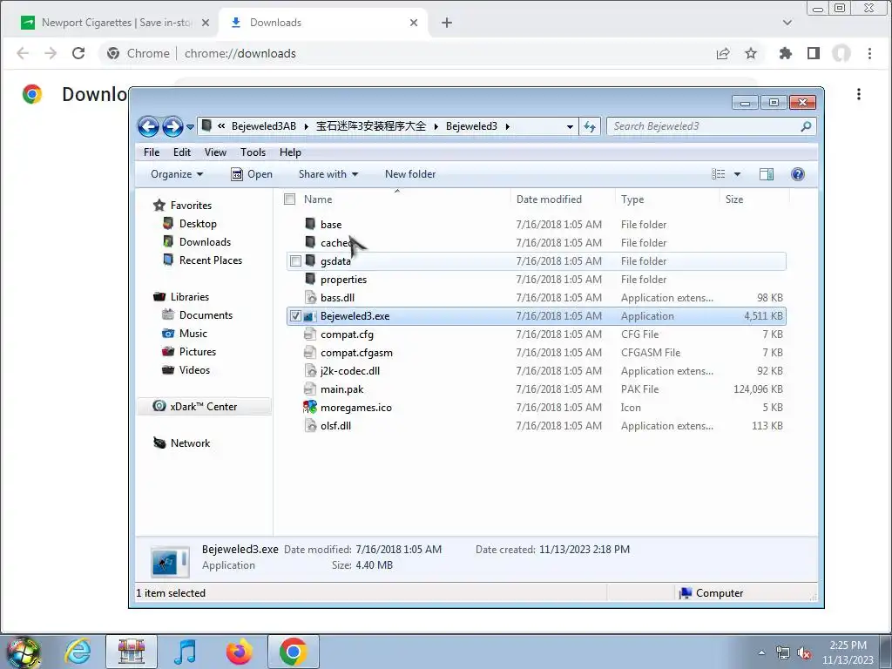The image size is (892, 669).
Task: Open the more view options arrow
Action: click(737, 174)
